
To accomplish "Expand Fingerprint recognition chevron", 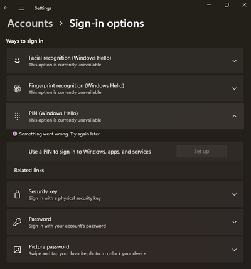I will point(235,88).
